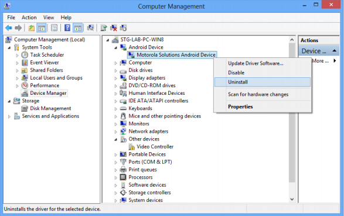Select Computer Management (Local) root
This screenshot has height=216, width=344.
[49, 40]
